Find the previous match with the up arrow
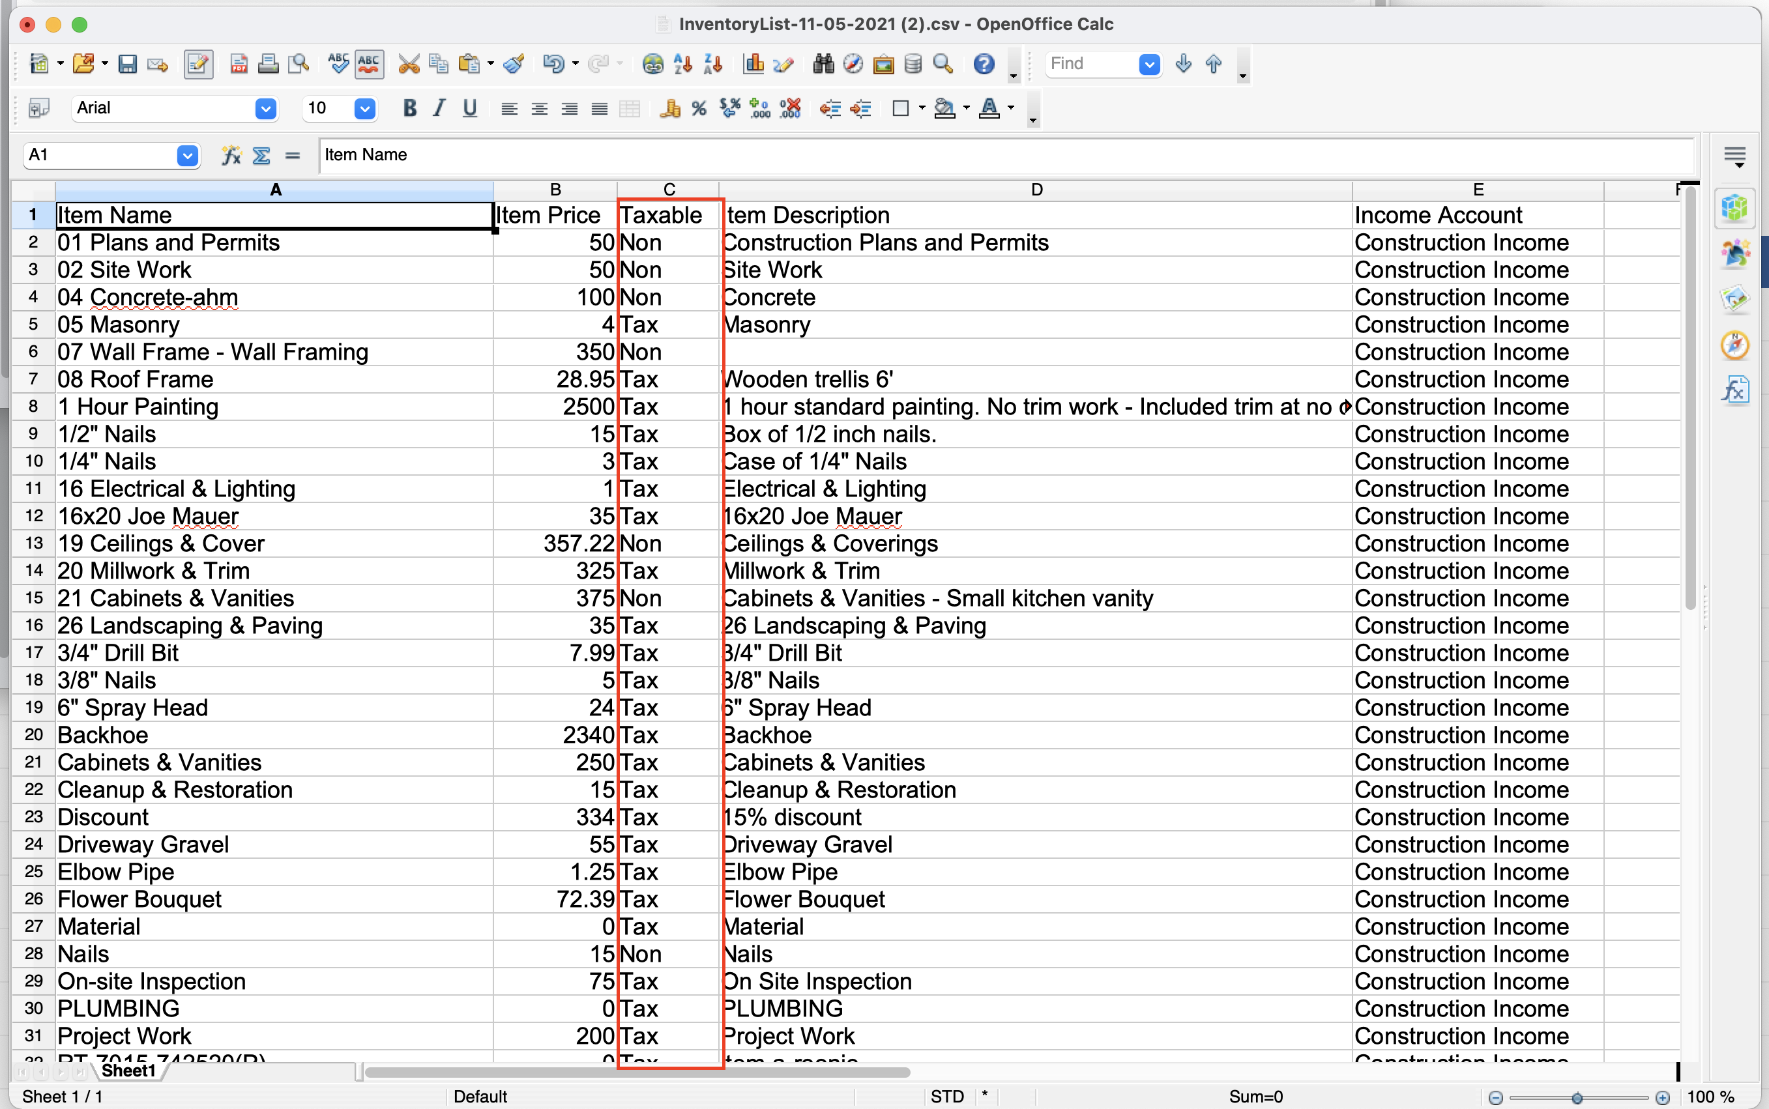Viewport: 1769px width, 1109px height. (1214, 65)
